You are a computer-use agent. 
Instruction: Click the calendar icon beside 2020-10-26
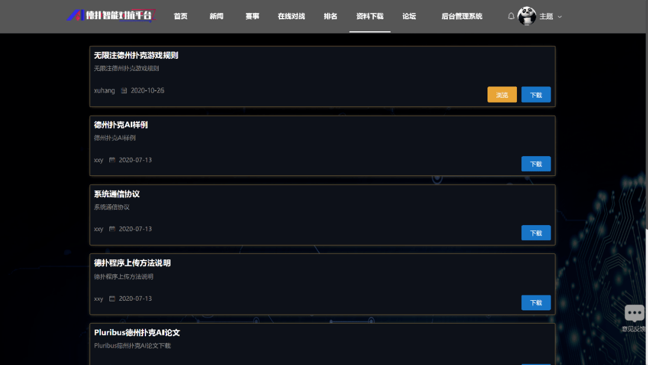tap(125, 90)
